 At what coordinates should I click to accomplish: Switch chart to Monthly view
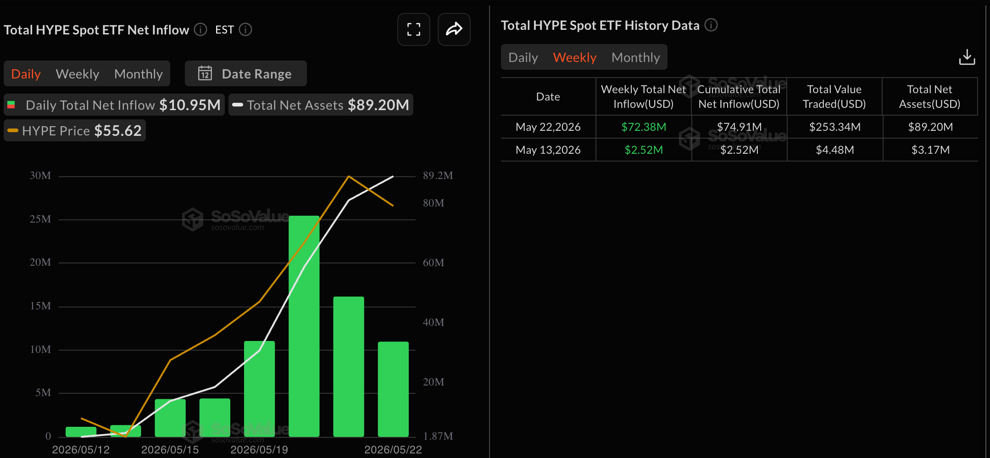(x=138, y=74)
